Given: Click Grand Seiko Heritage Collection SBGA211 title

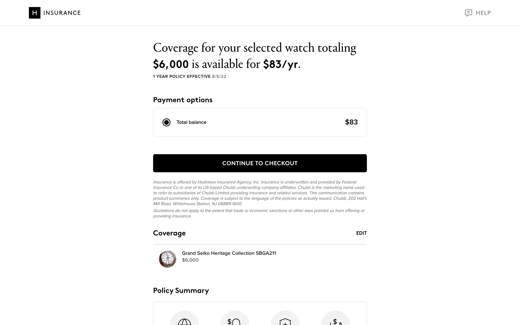Looking at the screenshot, I should 229,253.
